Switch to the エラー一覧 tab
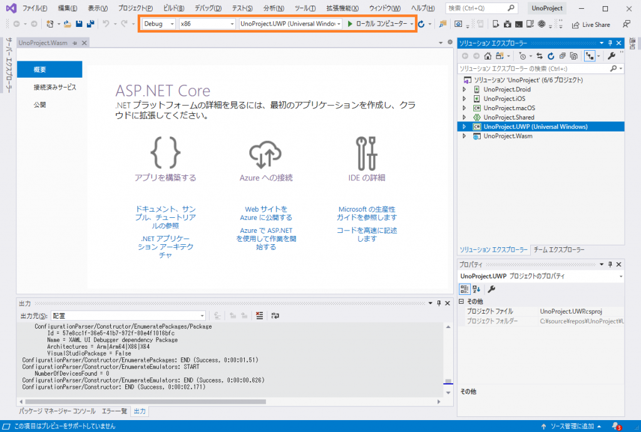The image size is (641, 432). pos(115,411)
